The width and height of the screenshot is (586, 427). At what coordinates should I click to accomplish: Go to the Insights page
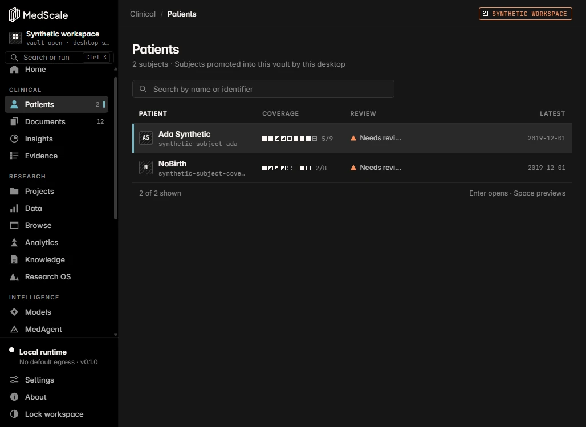[x=56, y=139]
